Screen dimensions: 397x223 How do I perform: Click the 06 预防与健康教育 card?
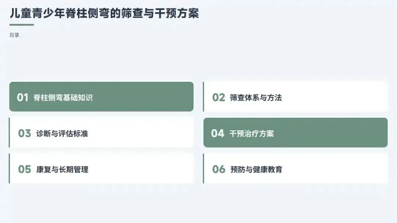(x=295, y=168)
